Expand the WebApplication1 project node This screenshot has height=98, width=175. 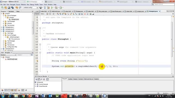point(1,27)
